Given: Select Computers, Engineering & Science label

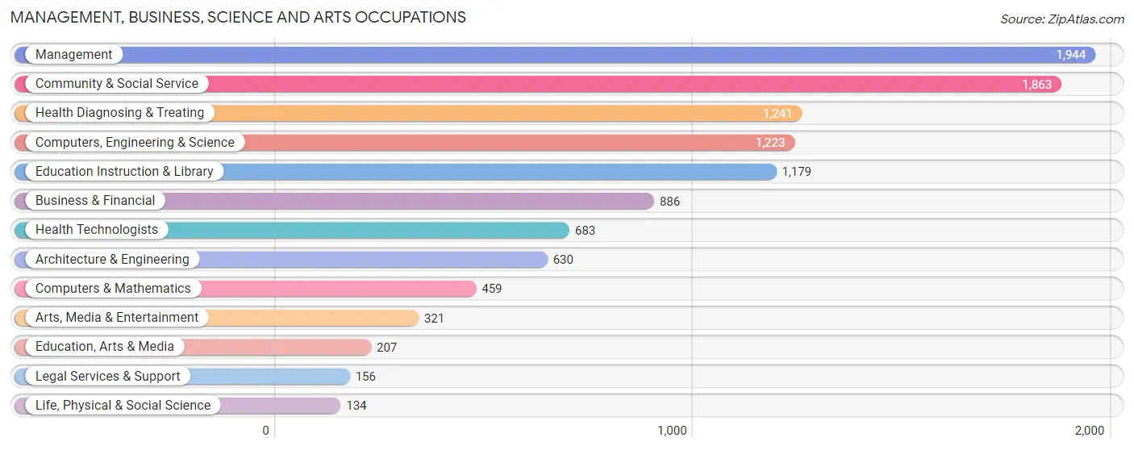Looking at the screenshot, I should pyautogui.click(x=135, y=143).
